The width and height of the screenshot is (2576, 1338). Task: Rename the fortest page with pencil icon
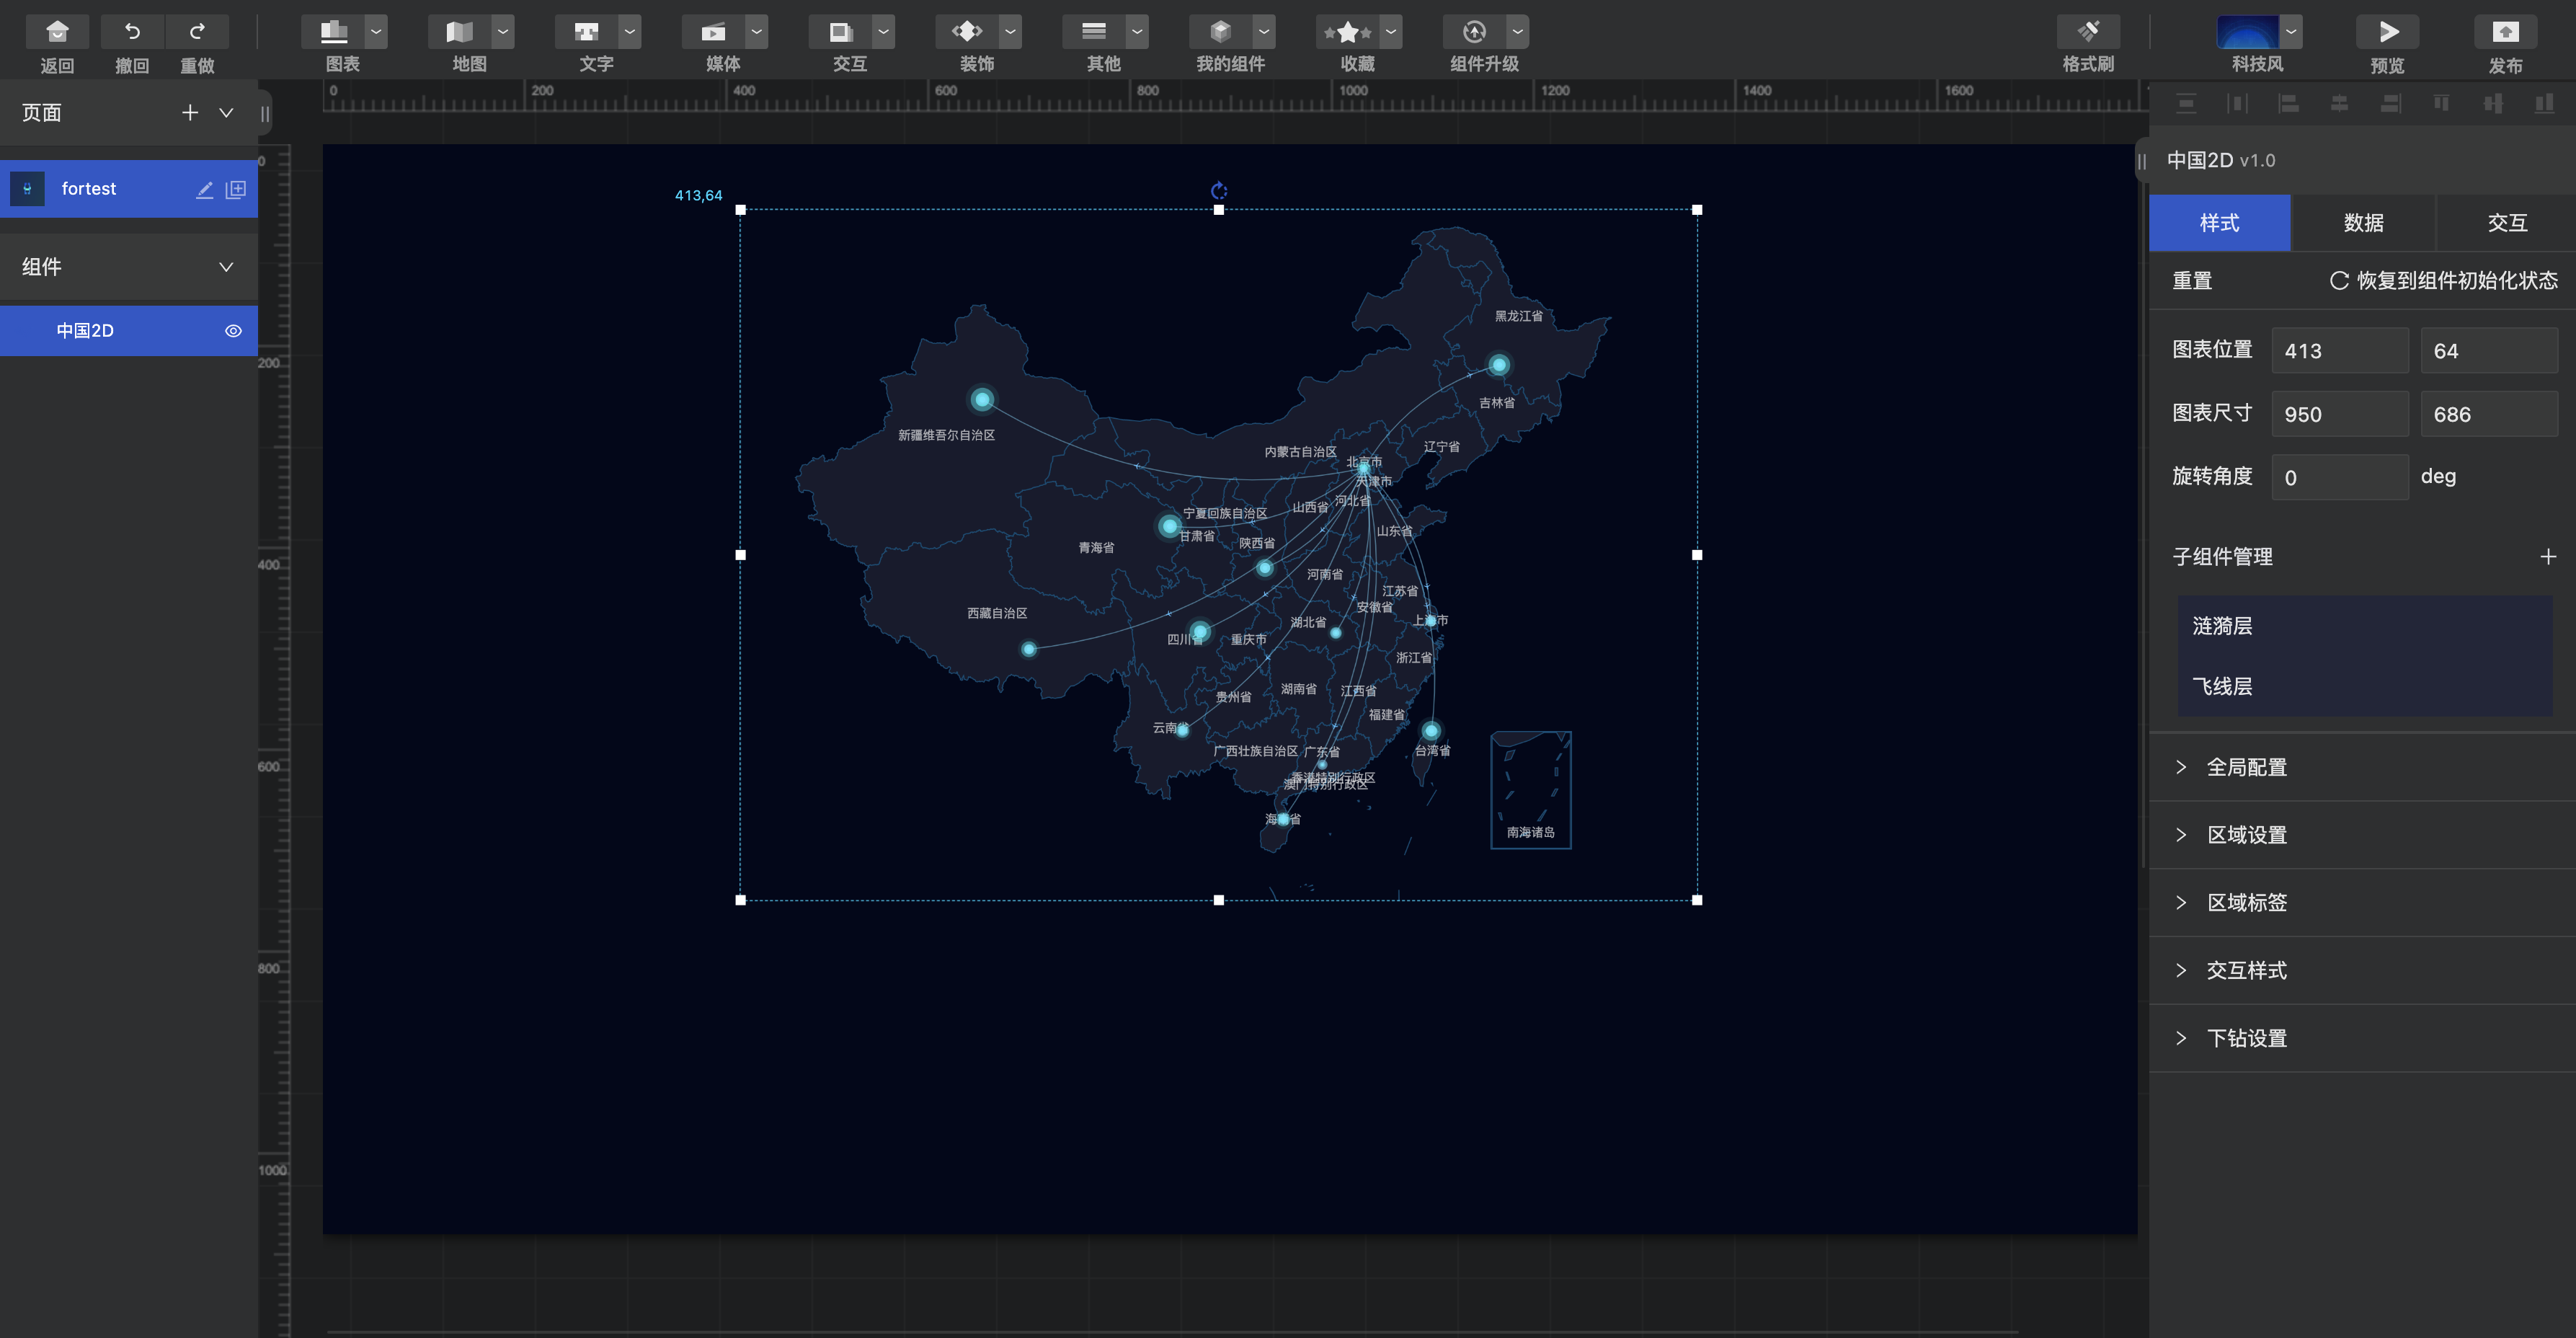tap(205, 189)
